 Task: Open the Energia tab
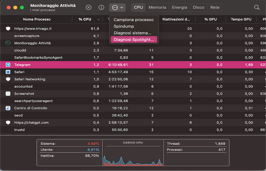tap(179, 7)
